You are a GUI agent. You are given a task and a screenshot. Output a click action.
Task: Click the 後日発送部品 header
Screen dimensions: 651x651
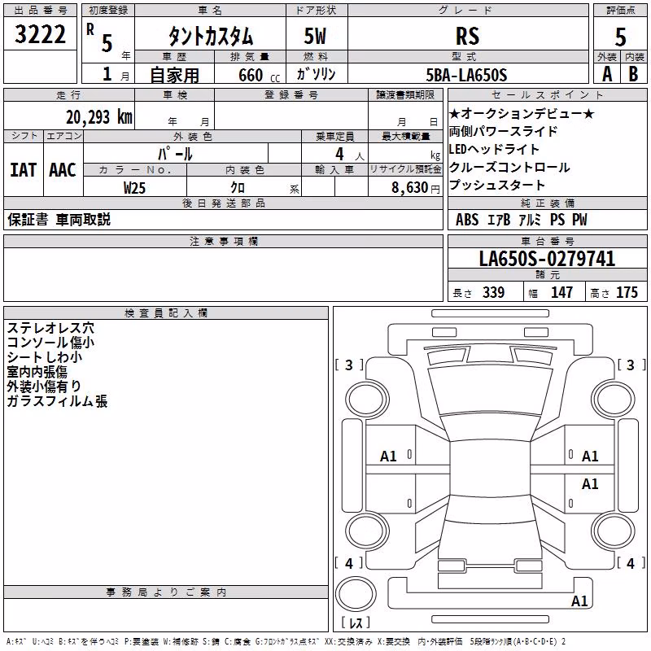tap(223, 203)
